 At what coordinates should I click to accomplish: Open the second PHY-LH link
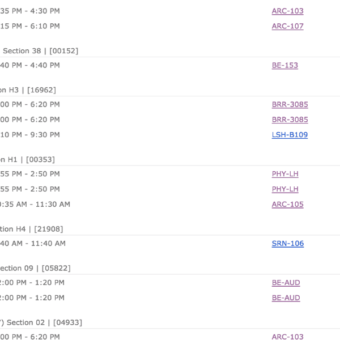(285, 189)
